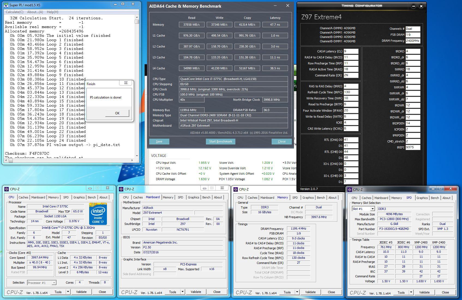Click the Command Rate (CR) field showing 2N
The height and width of the screenshot is (300, 462).
(351, 75)
